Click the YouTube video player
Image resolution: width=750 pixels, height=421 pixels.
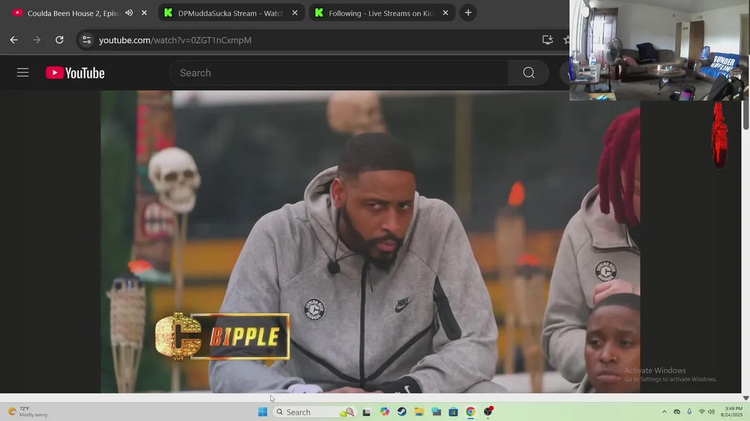(370, 241)
